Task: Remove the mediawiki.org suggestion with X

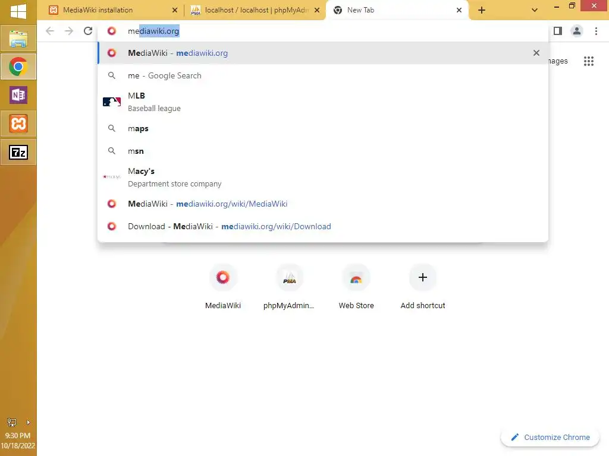Action: [536, 53]
